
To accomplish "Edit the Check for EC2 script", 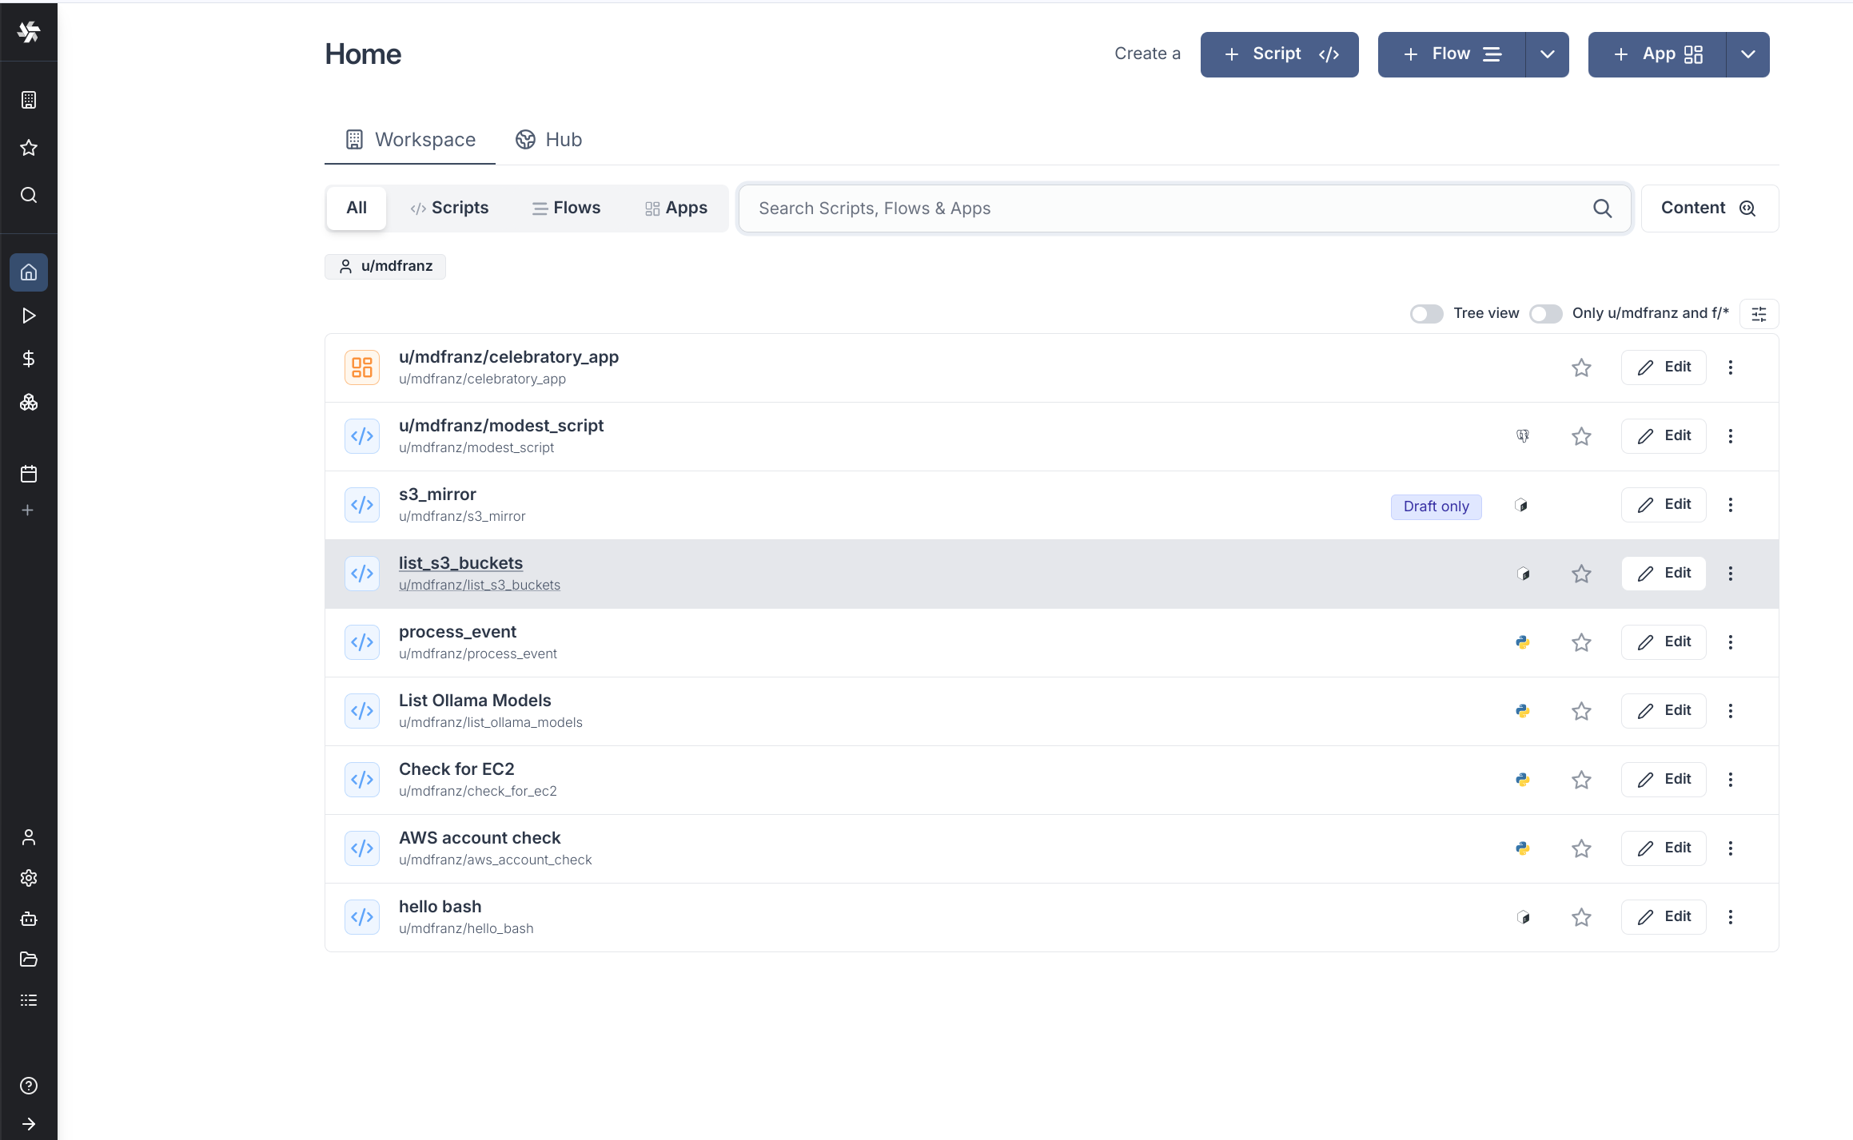I will pos(1663,780).
